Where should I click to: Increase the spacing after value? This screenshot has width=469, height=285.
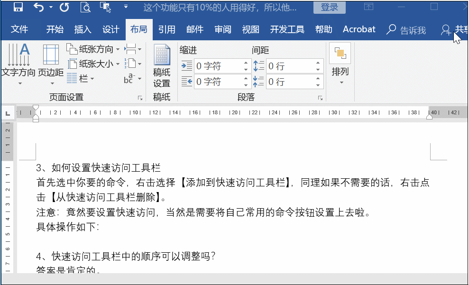coord(318,78)
